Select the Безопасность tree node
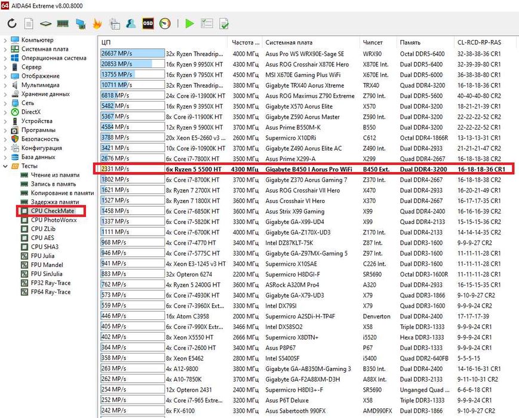Viewport: 519px width, 418px height. click(40, 139)
